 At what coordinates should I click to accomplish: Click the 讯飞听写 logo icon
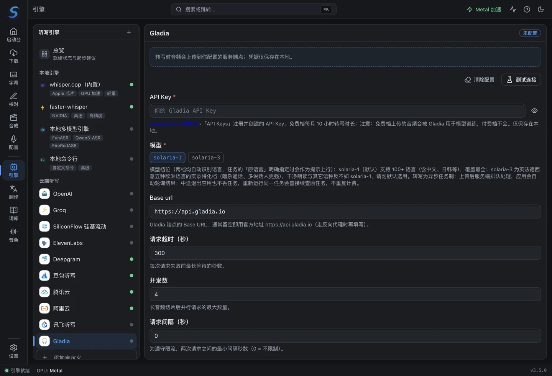pyautogui.click(x=44, y=325)
